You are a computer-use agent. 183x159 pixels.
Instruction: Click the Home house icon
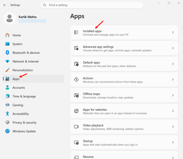(x=7, y=35)
